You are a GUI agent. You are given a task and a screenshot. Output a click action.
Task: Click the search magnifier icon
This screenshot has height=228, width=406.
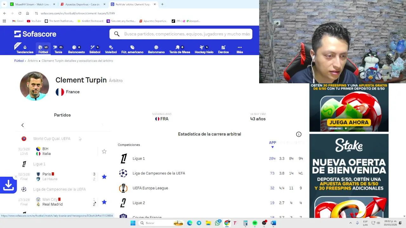(x=117, y=34)
